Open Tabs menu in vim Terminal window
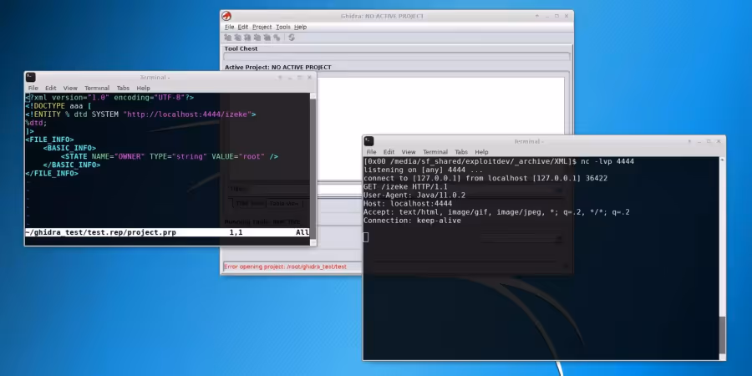Image resolution: width=752 pixels, height=376 pixels. 123,89
